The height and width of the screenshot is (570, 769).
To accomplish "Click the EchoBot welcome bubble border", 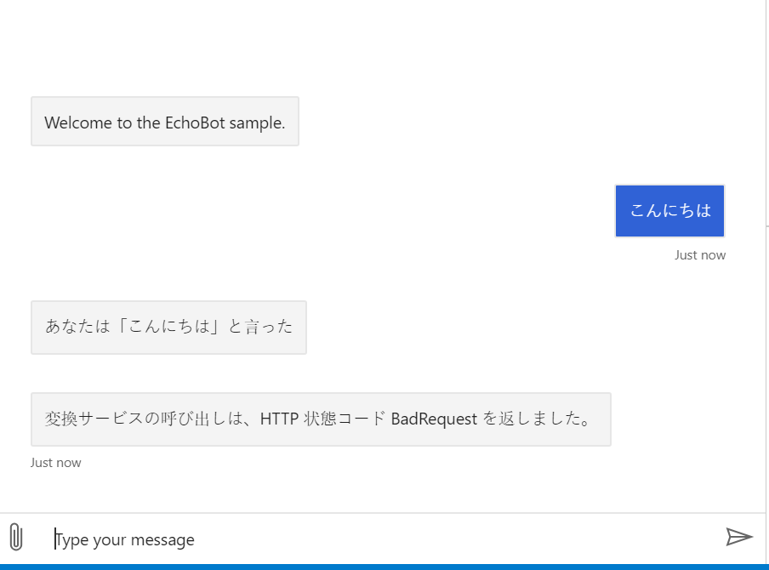I will tap(164, 99).
